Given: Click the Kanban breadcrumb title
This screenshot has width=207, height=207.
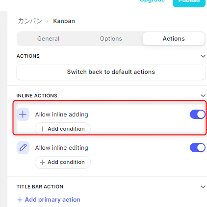Looking at the screenshot, I should [x=64, y=21].
